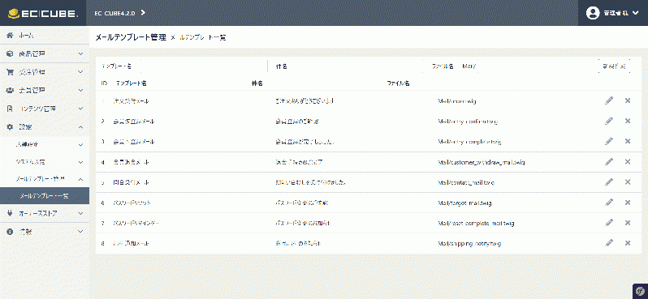Click the cube product-management icon in sidebar
The image size is (648, 299).
pos(10,53)
